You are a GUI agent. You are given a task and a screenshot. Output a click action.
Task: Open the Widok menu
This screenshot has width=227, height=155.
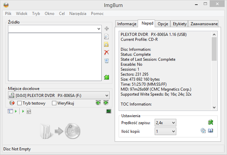pyautogui.click(x=22, y=14)
